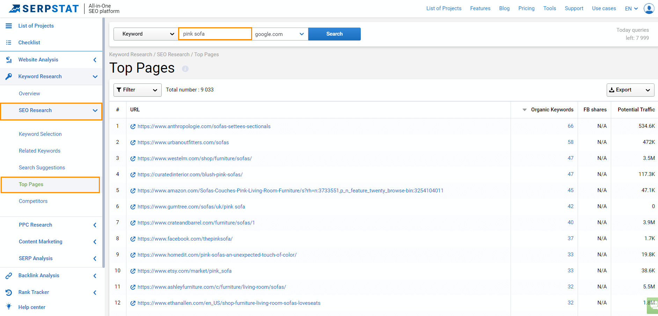This screenshot has height=316, width=658.
Task: Click the hamburger icon beside List of Projects
Action: pos(9,26)
